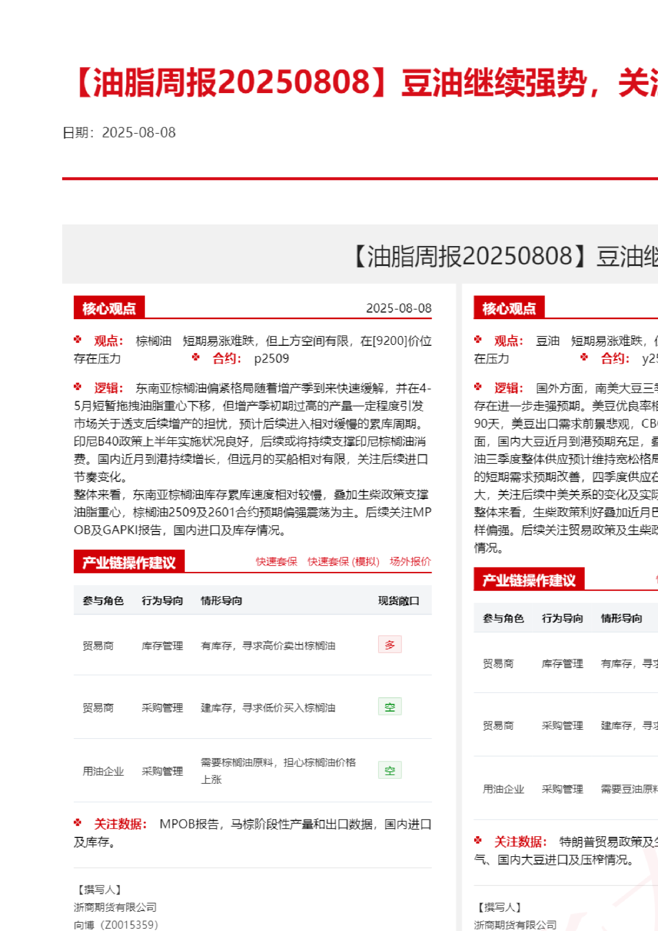The width and height of the screenshot is (658, 931).
Task: Click the green 空 badge in 用油企业 row
Action: pyautogui.click(x=390, y=770)
